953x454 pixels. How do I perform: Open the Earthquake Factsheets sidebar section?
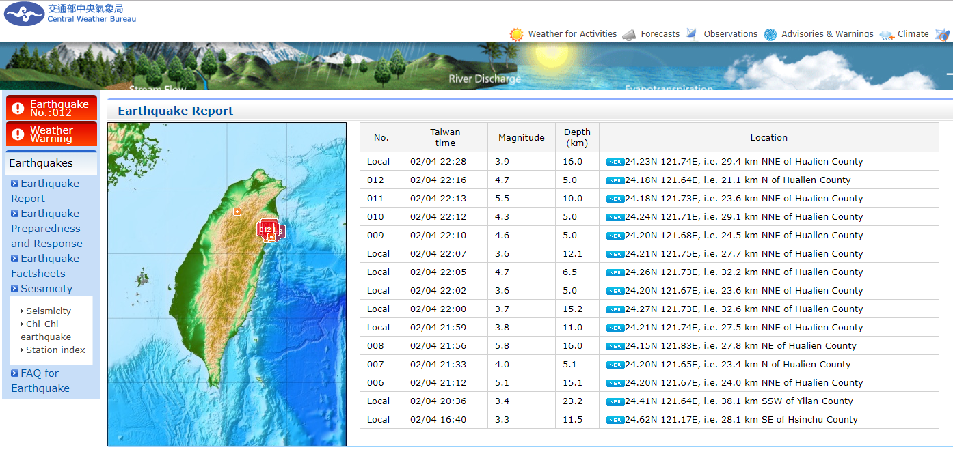pyautogui.click(x=45, y=266)
